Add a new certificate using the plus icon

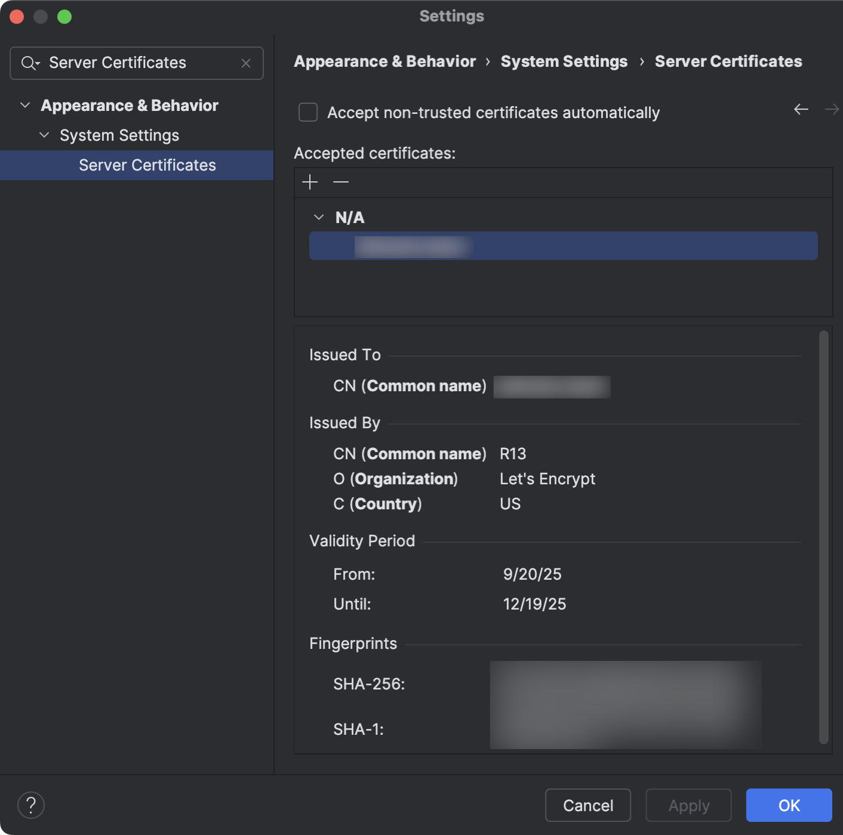coord(310,182)
